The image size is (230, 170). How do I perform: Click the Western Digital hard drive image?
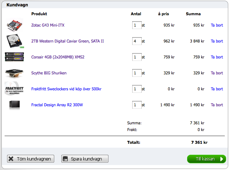click(x=15, y=41)
